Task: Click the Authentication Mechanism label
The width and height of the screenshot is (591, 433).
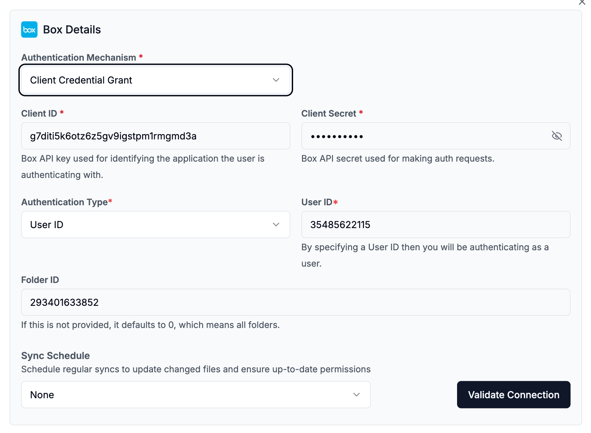Action: coord(79,58)
